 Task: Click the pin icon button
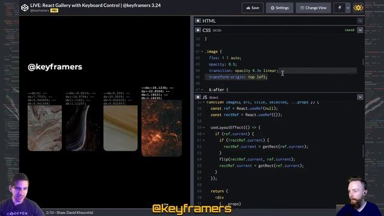pos(340,8)
